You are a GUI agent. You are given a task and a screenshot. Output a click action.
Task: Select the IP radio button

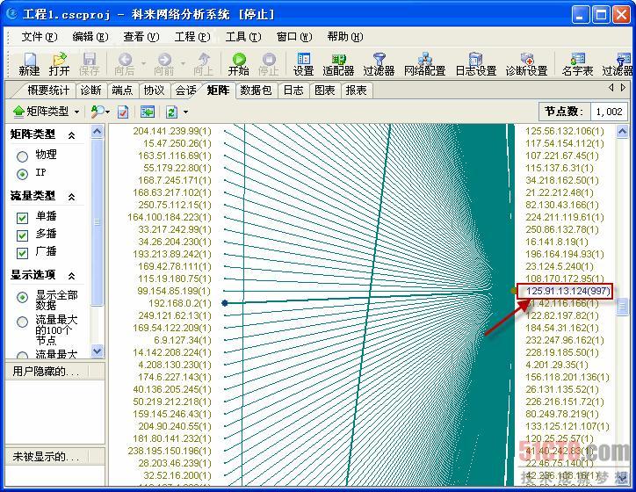point(22,174)
